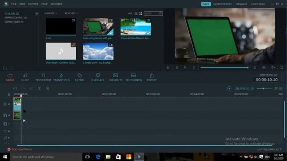Open the clip edit adjustments icon

[31, 89]
